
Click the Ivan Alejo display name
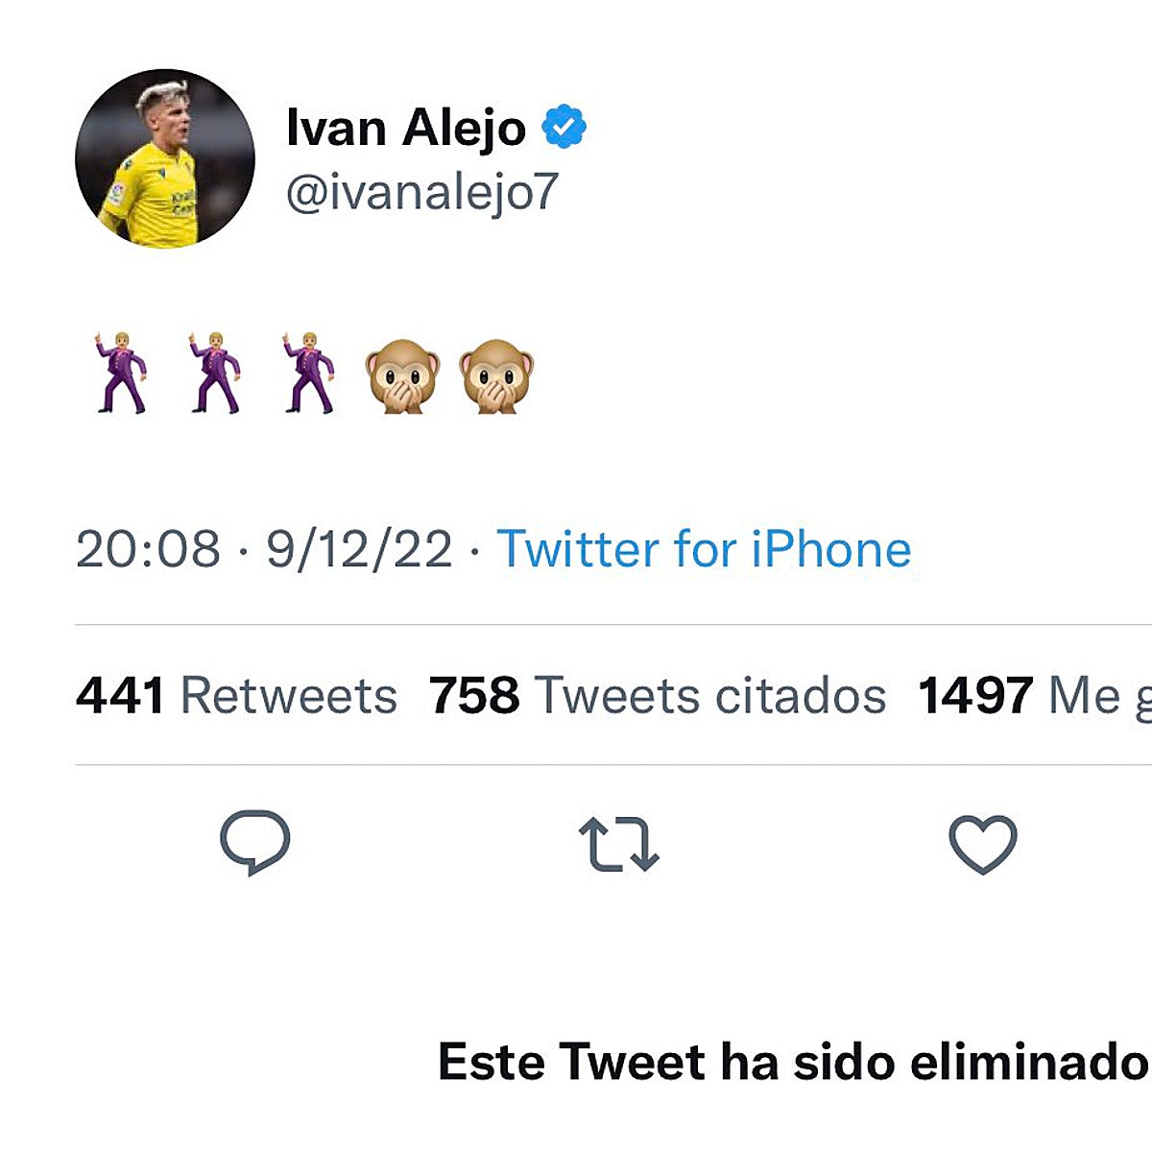pos(403,126)
